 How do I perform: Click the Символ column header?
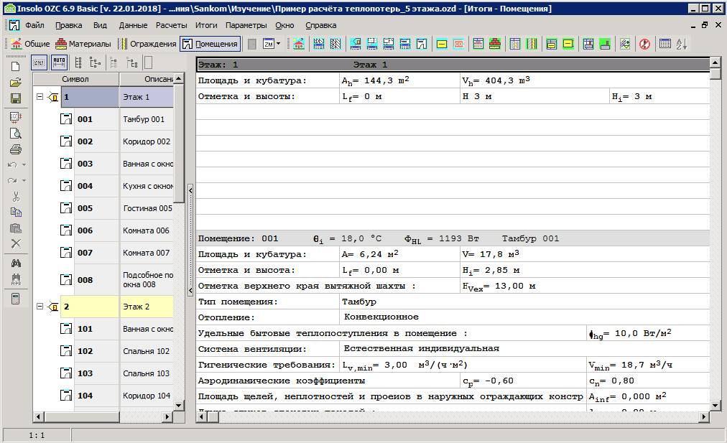click(x=75, y=79)
